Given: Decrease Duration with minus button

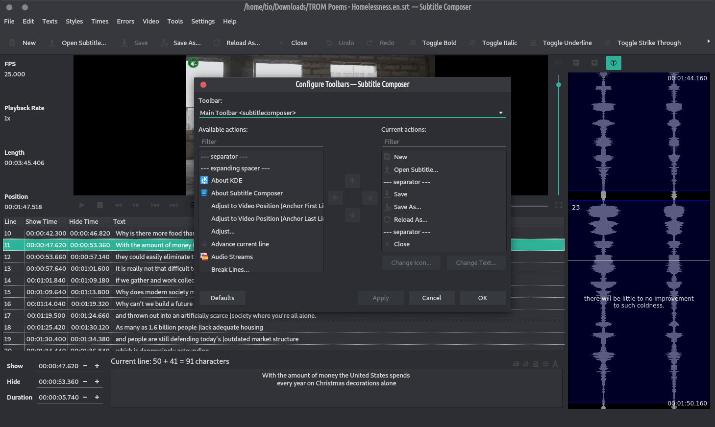Looking at the screenshot, I should [85, 397].
